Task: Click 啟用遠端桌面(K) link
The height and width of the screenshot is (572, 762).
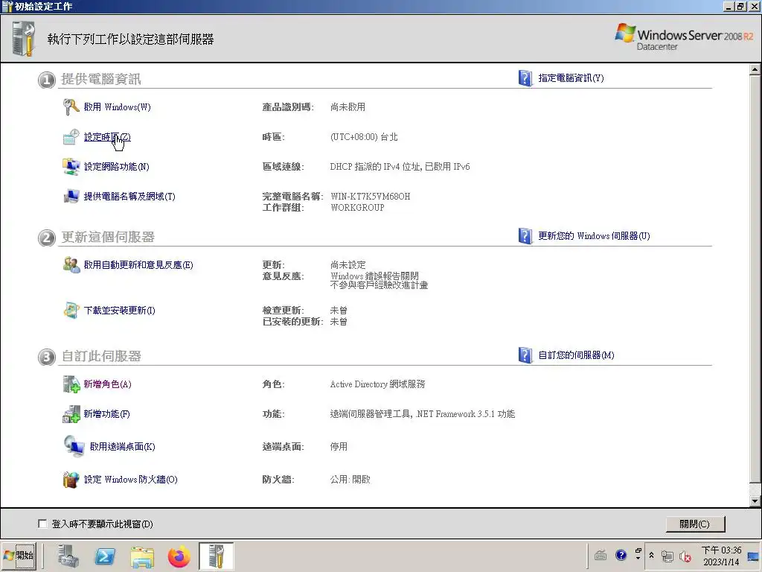Action: 123,447
